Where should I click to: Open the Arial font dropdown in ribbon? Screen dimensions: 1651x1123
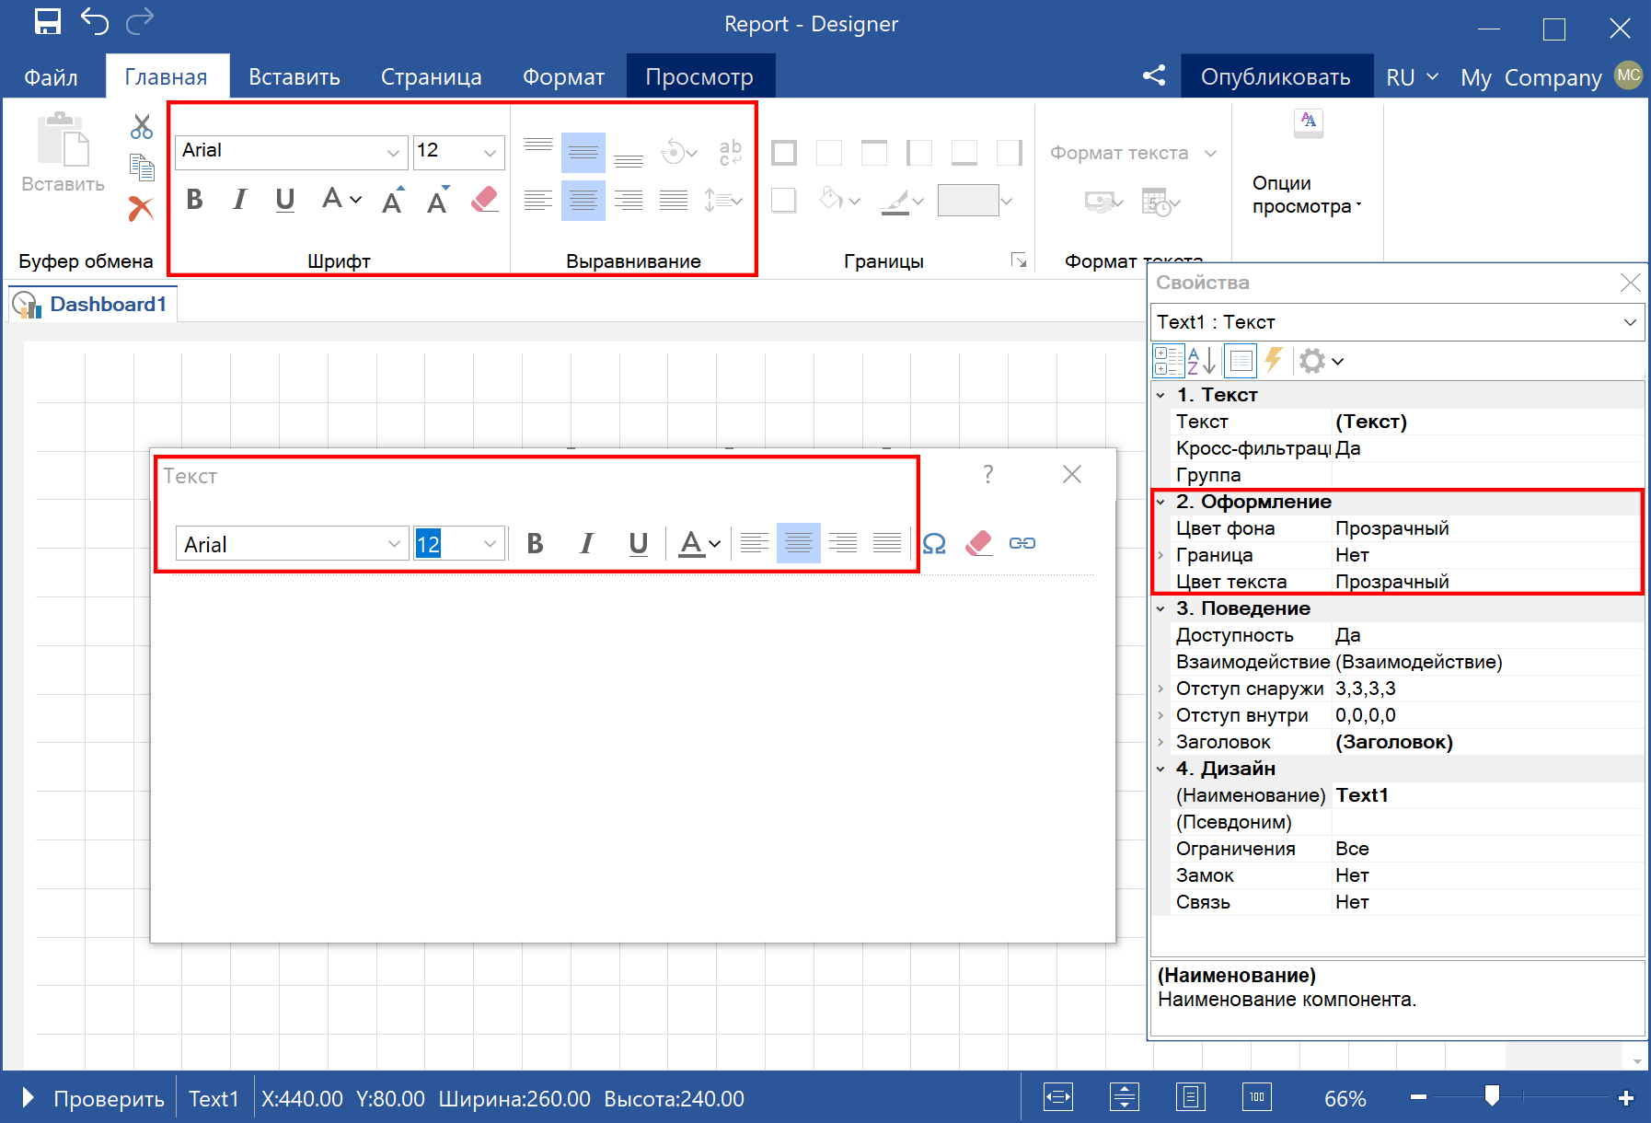pos(393,152)
